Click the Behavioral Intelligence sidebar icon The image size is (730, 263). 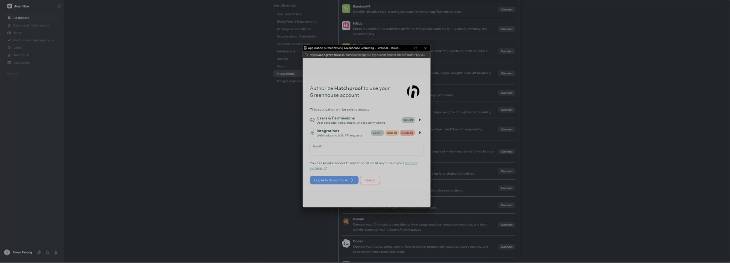(x=9, y=25)
